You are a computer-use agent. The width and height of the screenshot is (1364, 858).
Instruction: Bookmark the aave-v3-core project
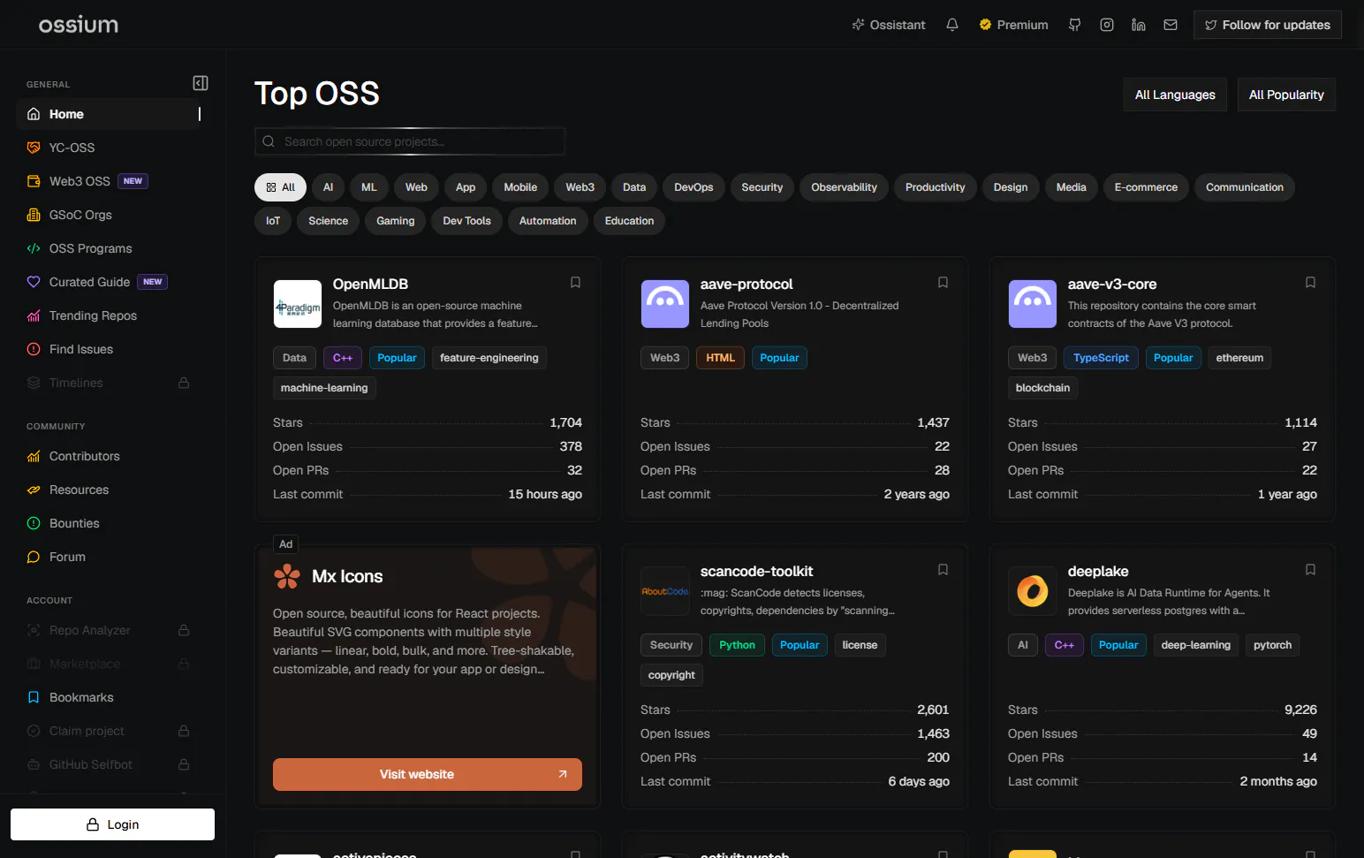[x=1310, y=283]
